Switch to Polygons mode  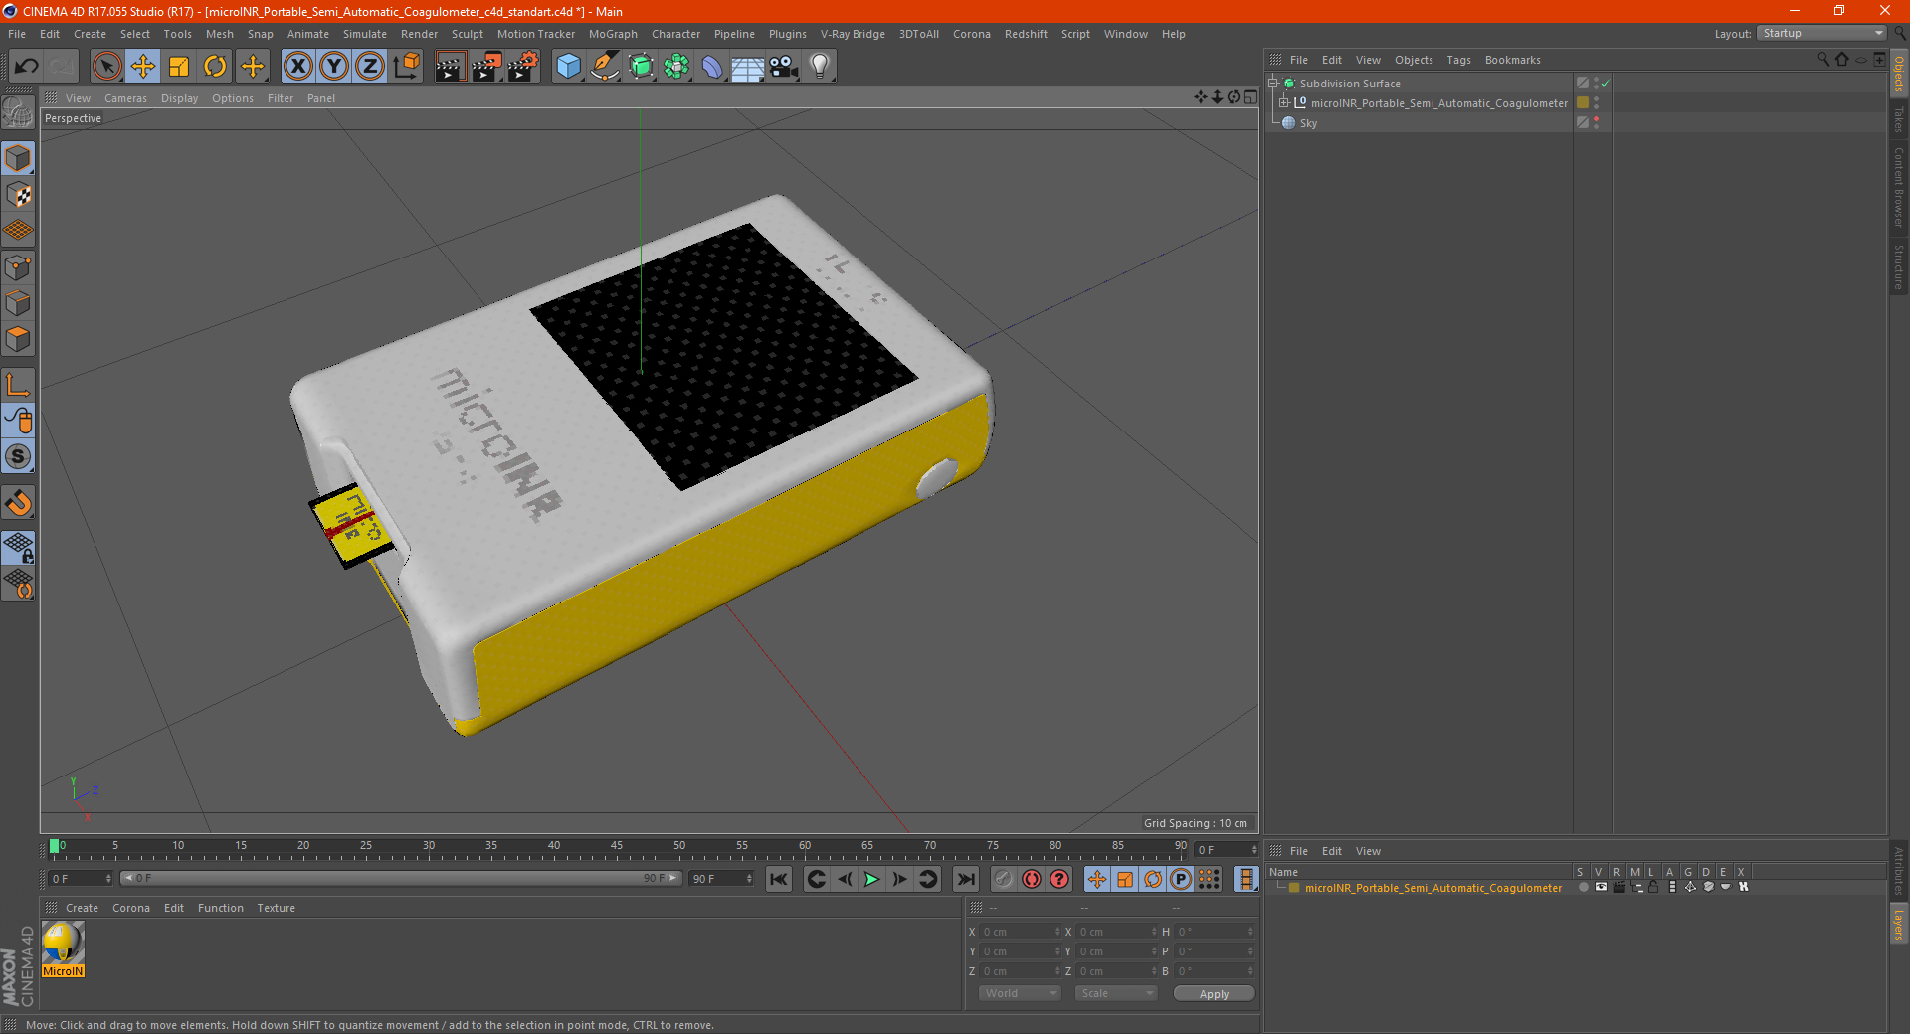coord(18,339)
